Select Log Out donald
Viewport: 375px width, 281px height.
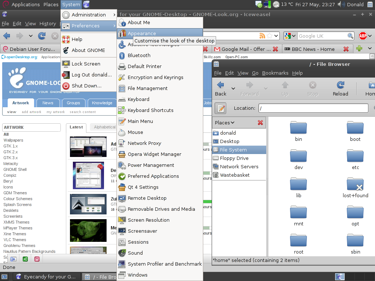pos(89,75)
